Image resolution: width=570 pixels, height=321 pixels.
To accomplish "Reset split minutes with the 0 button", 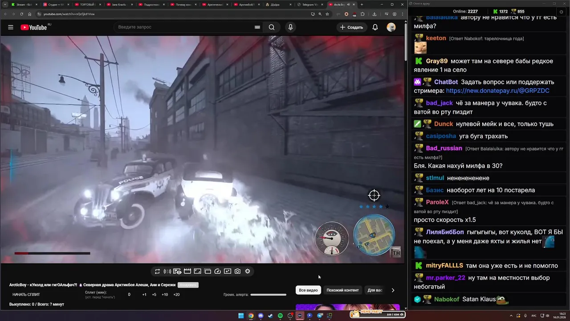I will 129,295.
